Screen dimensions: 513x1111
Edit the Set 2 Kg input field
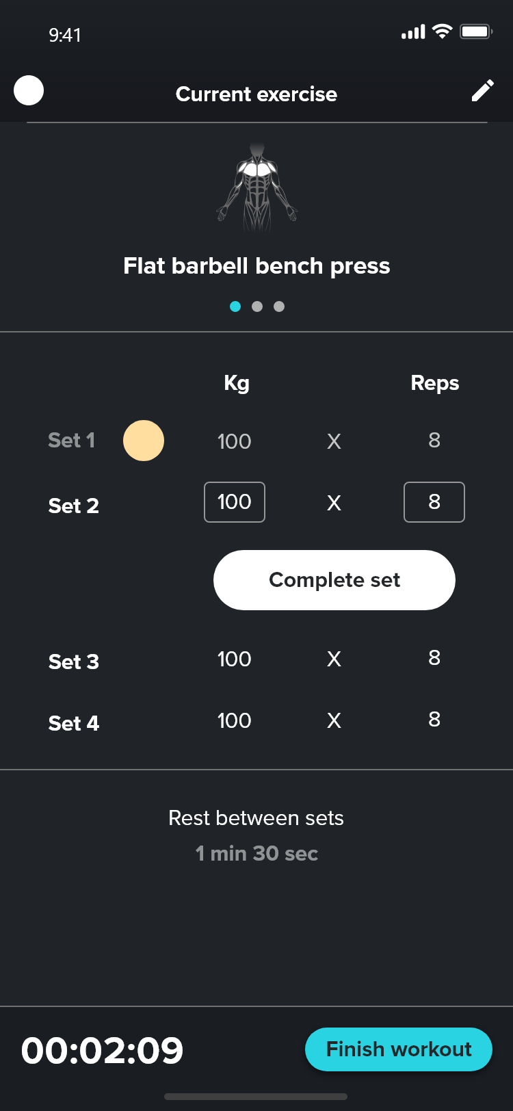(235, 502)
